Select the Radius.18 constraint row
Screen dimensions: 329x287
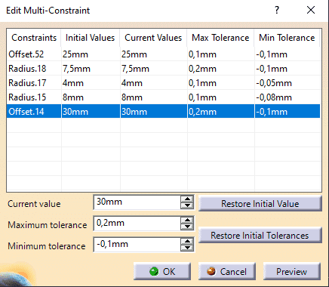point(164,69)
